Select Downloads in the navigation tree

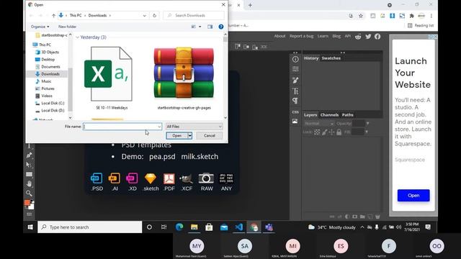pos(50,74)
